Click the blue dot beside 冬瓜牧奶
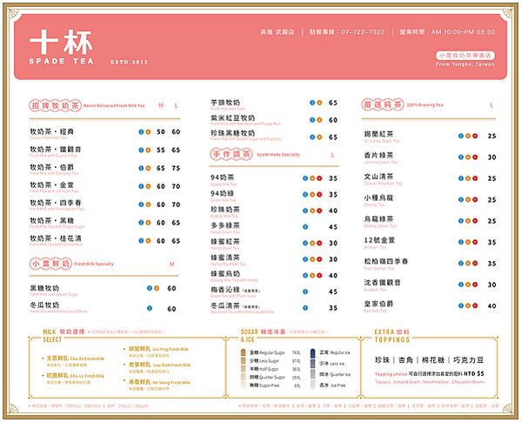Image resolution: width=521 pixels, height=422 pixels. [150, 308]
